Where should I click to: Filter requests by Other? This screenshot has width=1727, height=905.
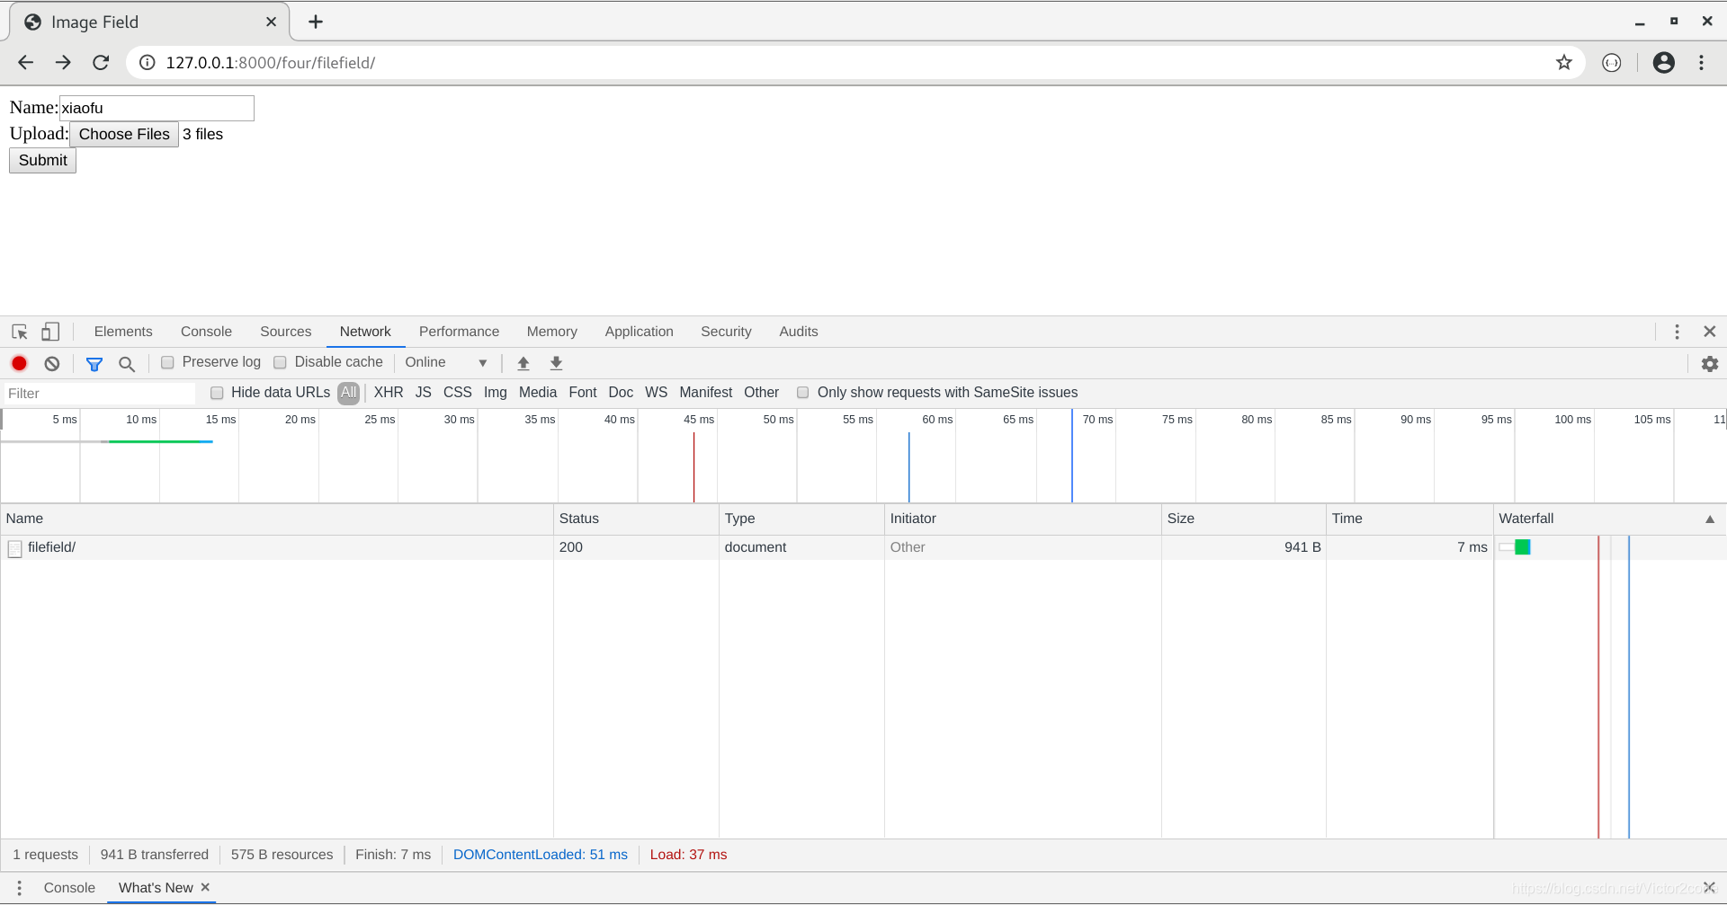762,393
